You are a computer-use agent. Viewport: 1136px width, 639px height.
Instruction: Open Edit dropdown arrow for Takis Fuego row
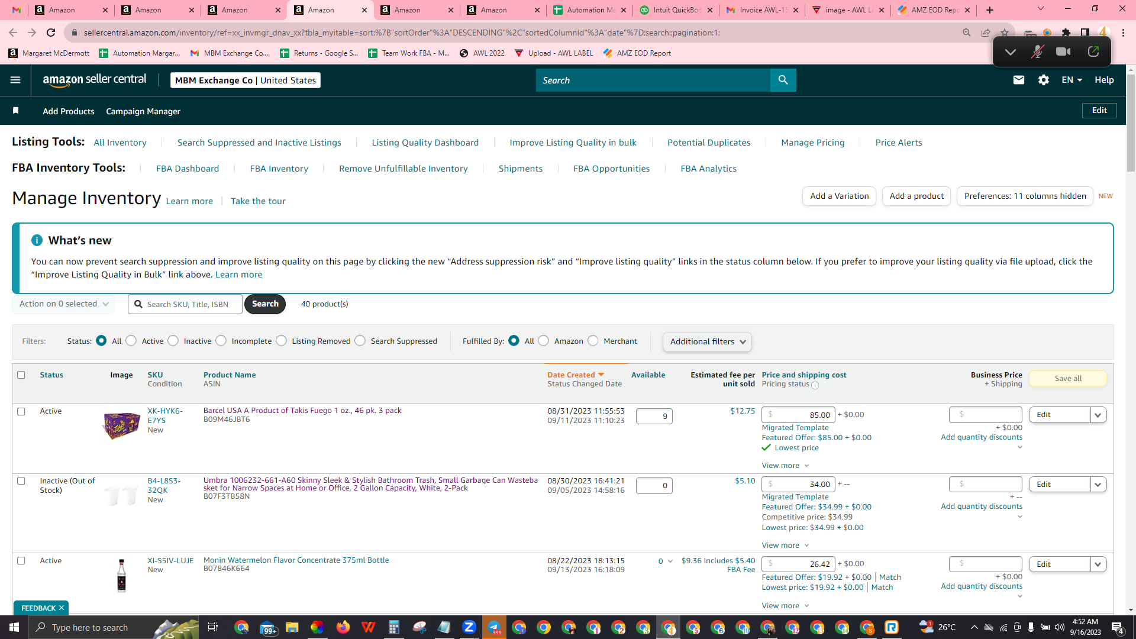(x=1098, y=415)
